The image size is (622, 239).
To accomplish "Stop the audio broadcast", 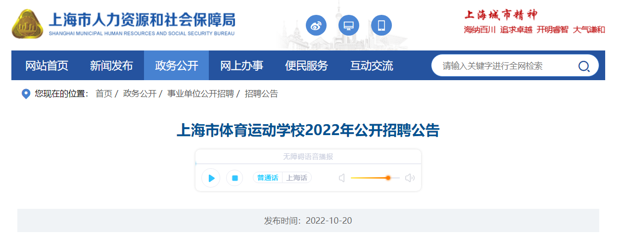I will click(x=235, y=178).
